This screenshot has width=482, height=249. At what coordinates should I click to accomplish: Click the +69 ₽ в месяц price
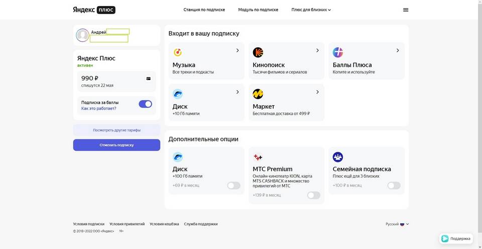point(186,186)
